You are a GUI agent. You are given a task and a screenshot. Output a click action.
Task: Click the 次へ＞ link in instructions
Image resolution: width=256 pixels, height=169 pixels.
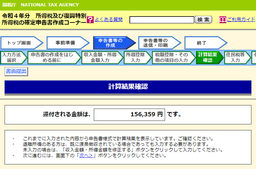point(86,156)
